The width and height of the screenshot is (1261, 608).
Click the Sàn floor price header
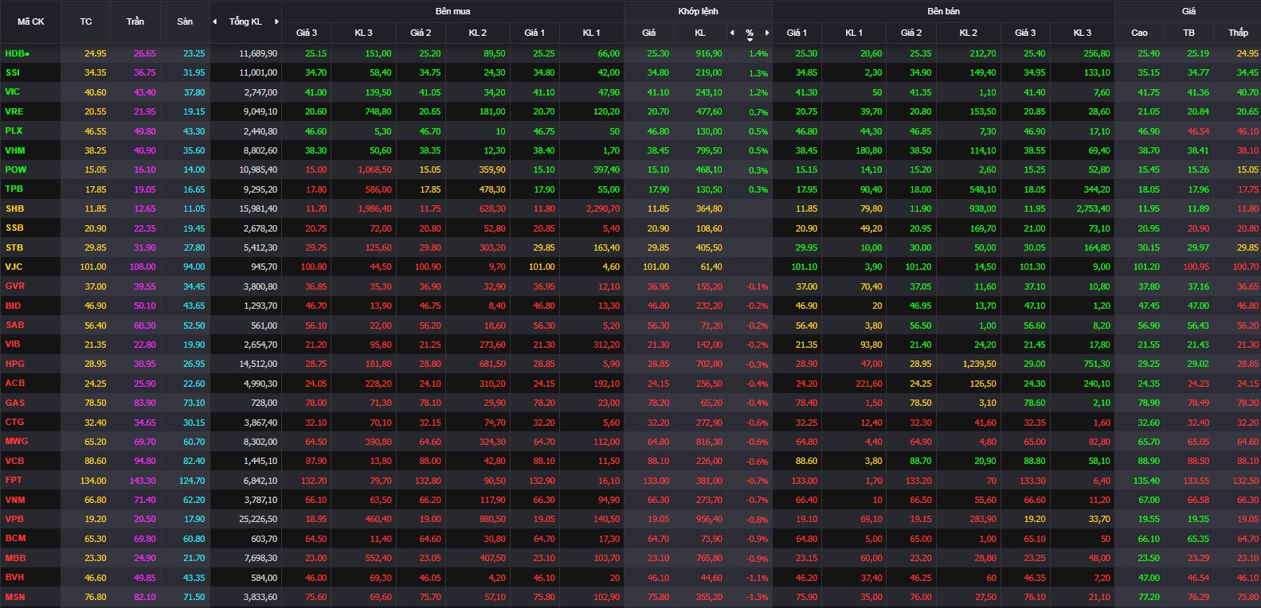[x=185, y=21]
